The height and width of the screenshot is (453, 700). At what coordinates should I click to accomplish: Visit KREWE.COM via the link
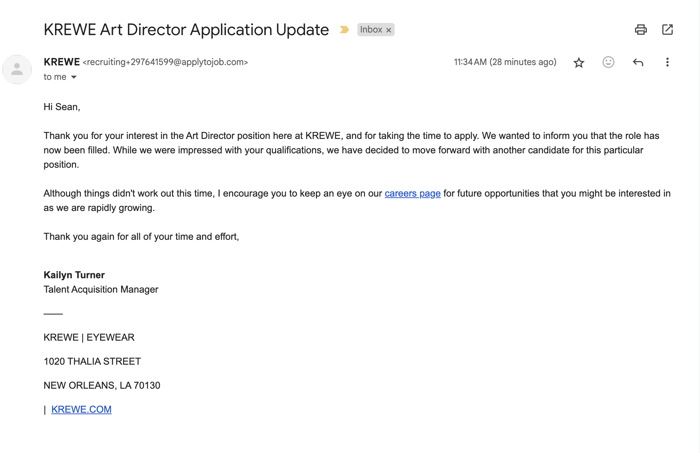pos(81,409)
